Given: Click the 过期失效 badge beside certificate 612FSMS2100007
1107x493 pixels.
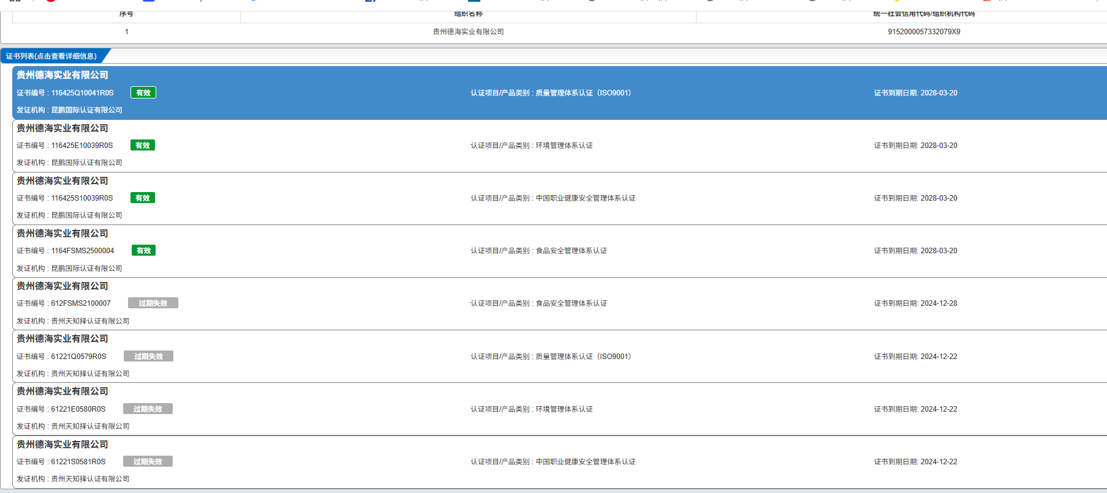Looking at the screenshot, I should pyautogui.click(x=153, y=303).
